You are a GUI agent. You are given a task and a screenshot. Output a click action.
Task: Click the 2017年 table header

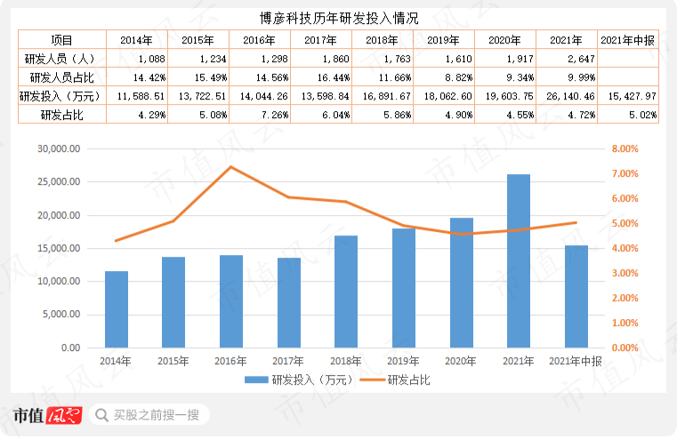(320, 40)
